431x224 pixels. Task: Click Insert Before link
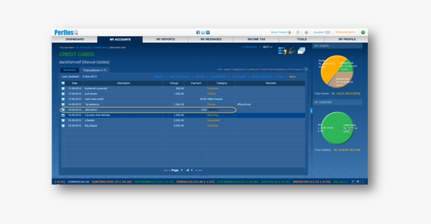(218, 77)
